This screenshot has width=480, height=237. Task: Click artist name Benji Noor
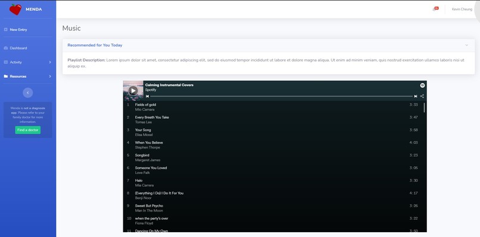[143, 198]
